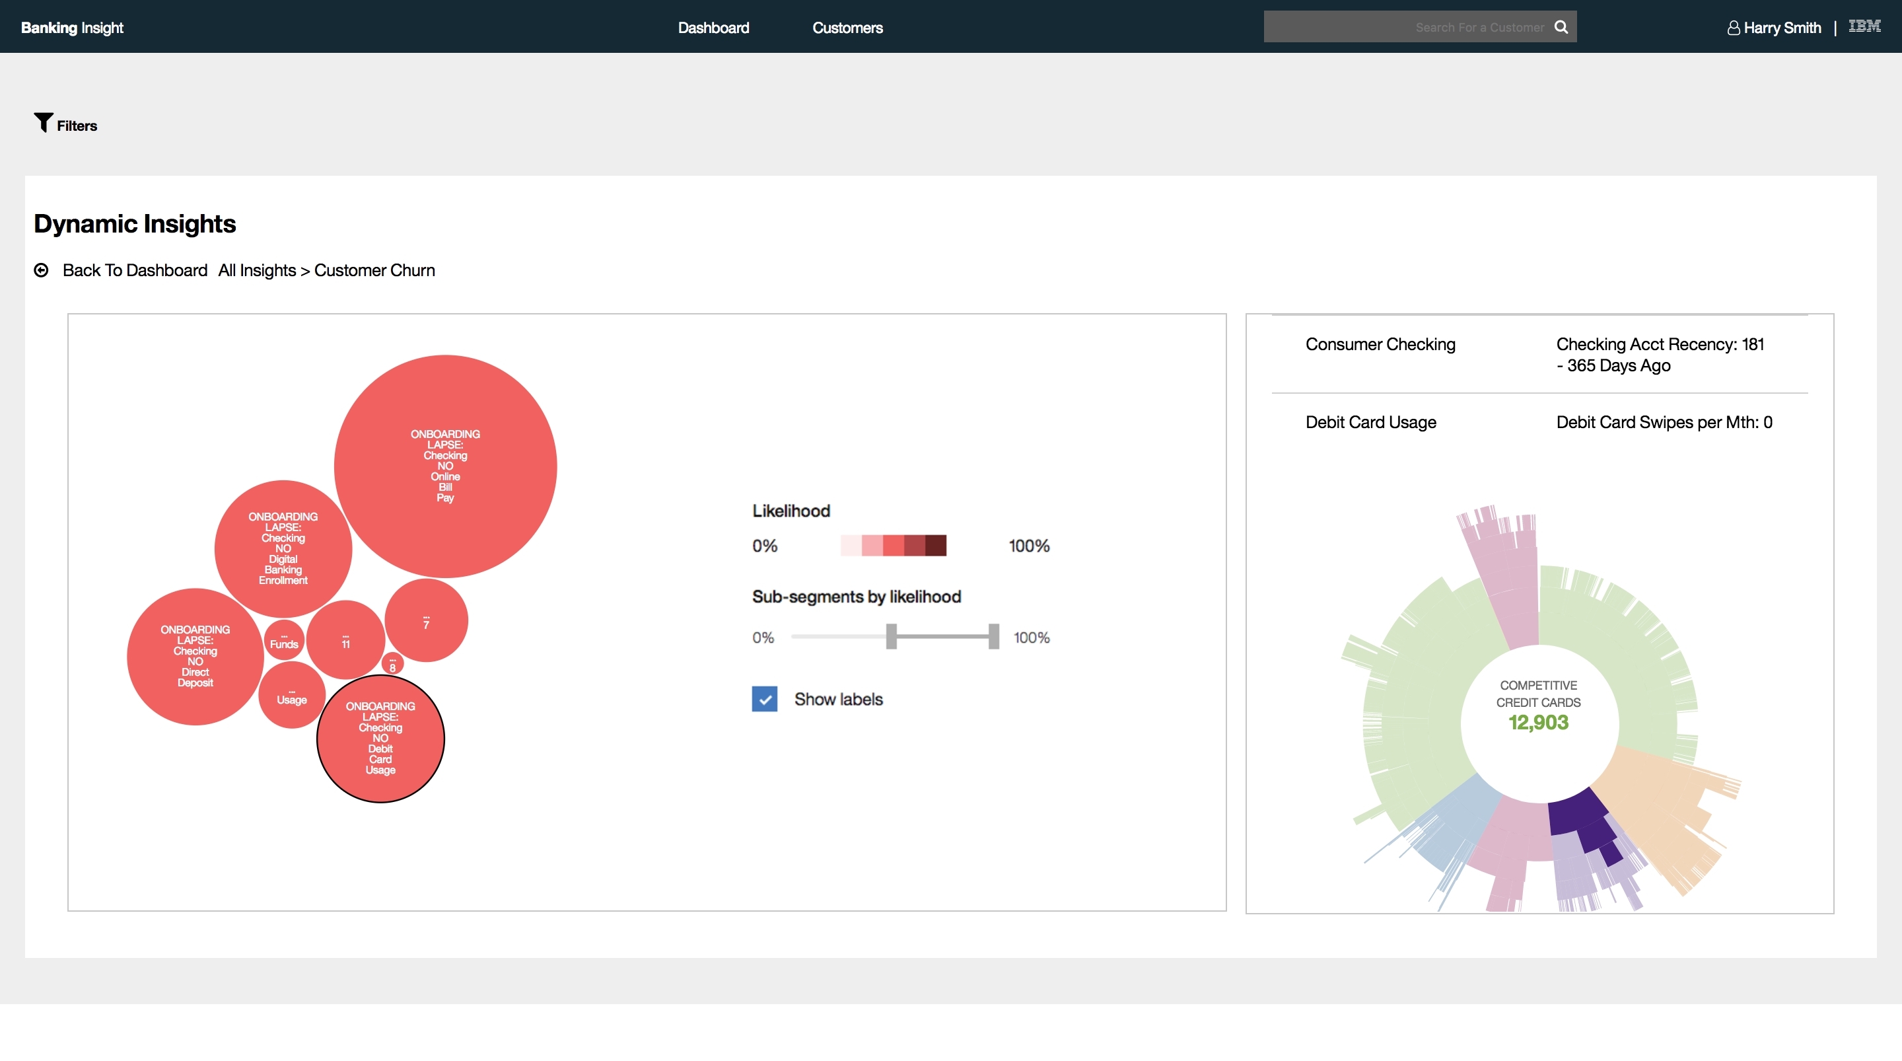Click the search magnifier icon
Image resolution: width=1902 pixels, height=1061 pixels.
(1561, 26)
